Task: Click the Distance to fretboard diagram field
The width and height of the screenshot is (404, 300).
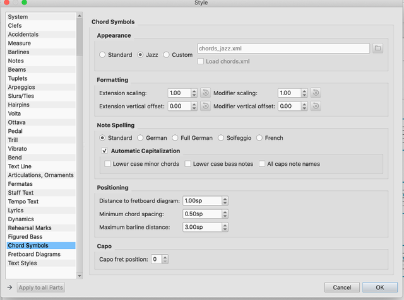Action: point(201,201)
